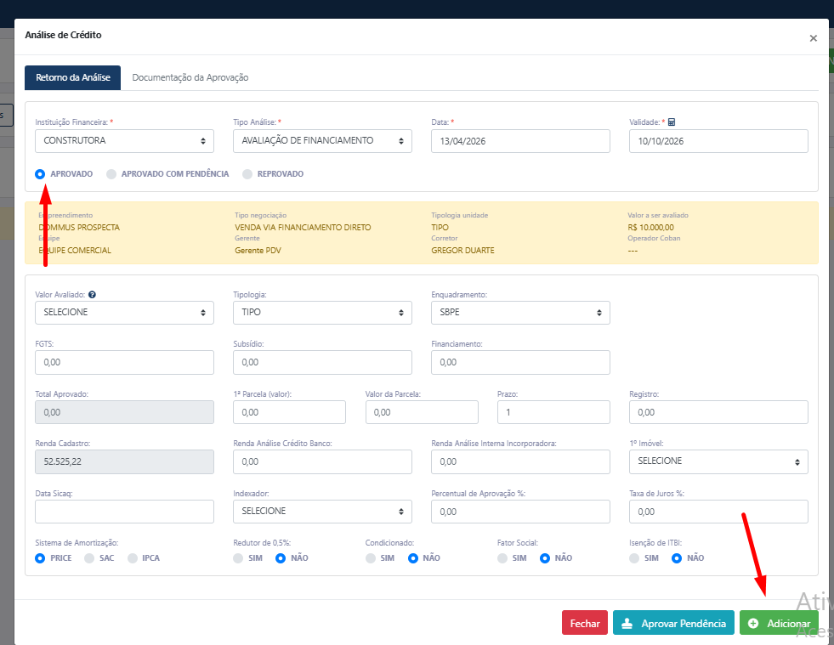The height and width of the screenshot is (645, 834).
Task: Click the red Fechar button
Action: pos(585,623)
